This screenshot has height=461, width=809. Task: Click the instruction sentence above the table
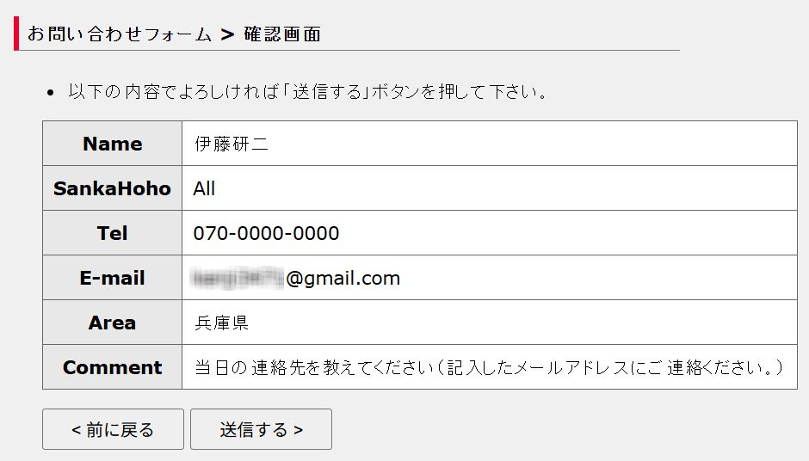[x=307, y=91]
